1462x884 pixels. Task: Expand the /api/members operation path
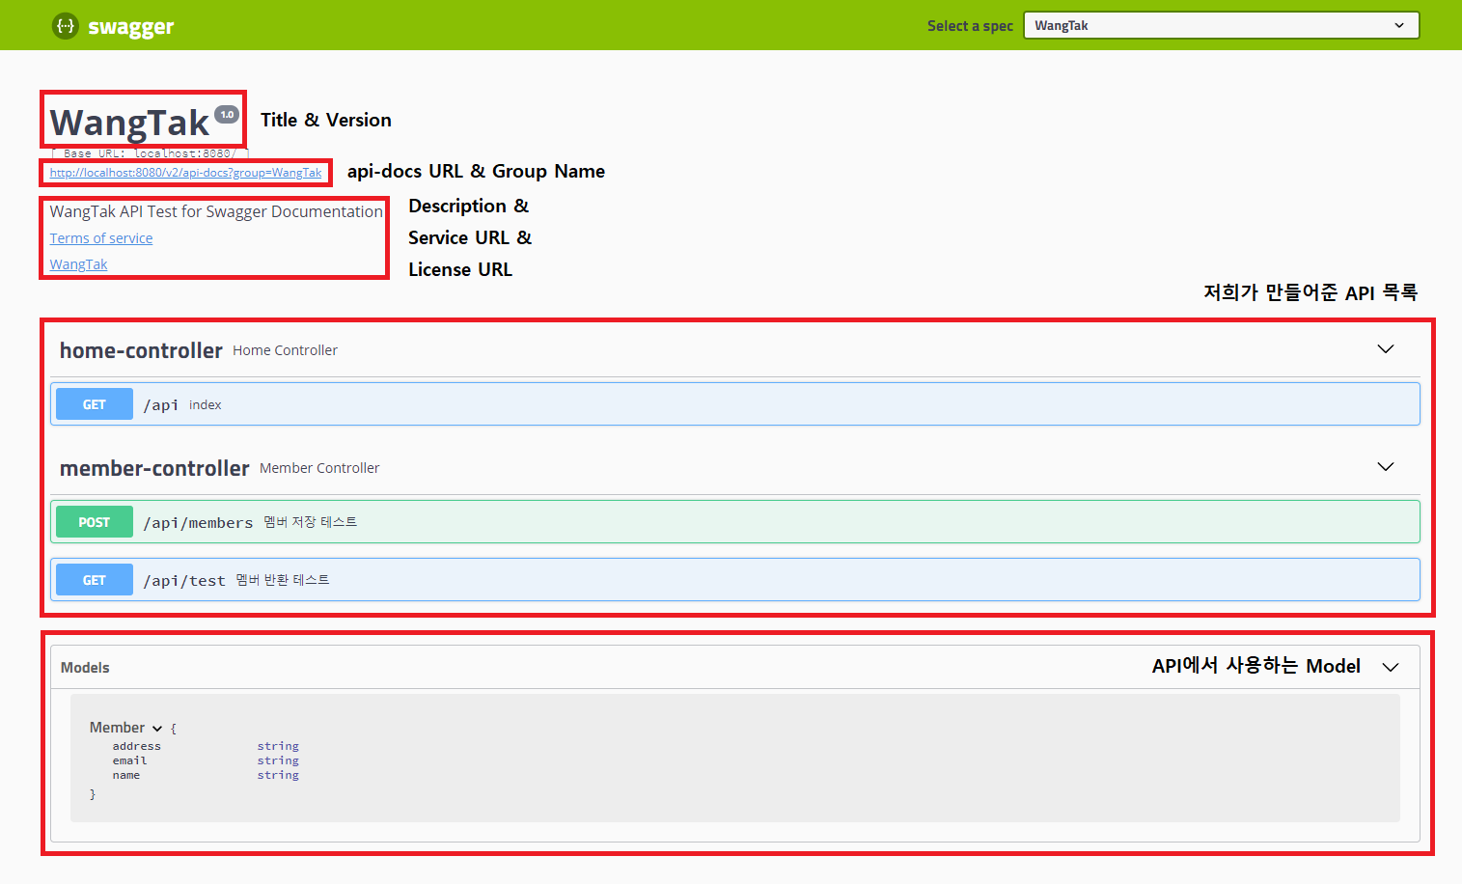click(198, 523)
